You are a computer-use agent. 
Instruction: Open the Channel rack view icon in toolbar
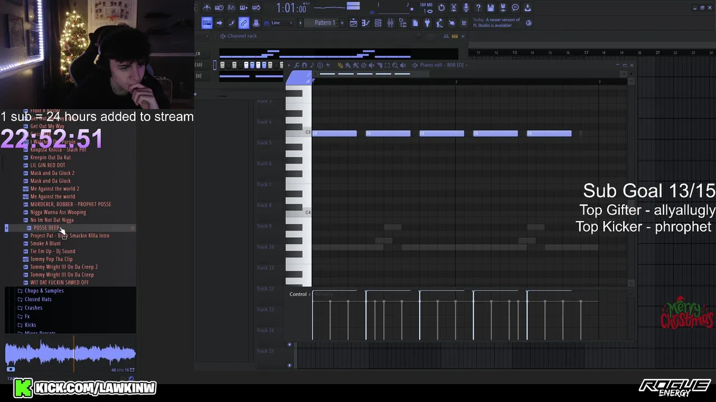[x=378, y=23]
